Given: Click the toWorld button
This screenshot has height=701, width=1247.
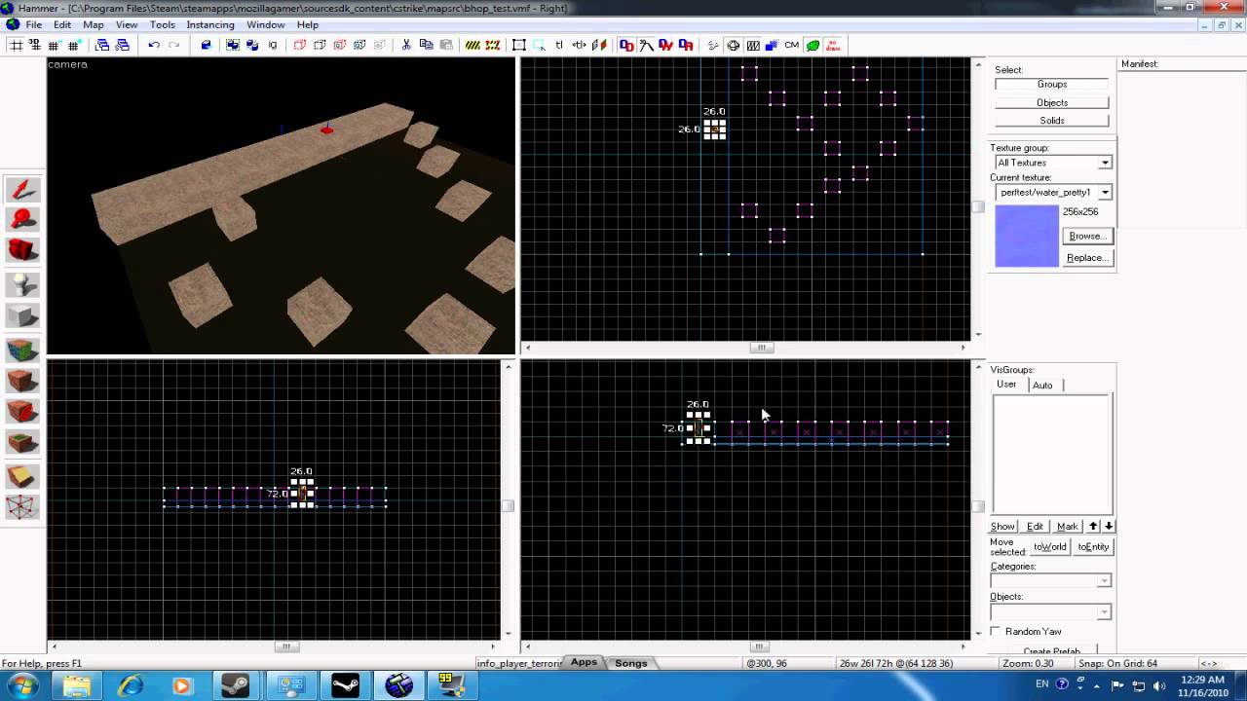Looking at the screenshot, I should click(x=1050, y=547).
